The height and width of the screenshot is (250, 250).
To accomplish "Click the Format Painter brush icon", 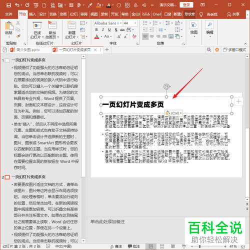I will pos(18,36).
